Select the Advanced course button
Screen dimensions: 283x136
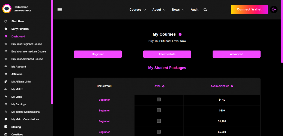tap(236, 54)
